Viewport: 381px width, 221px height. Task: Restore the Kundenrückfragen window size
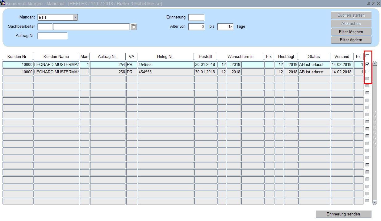point(373,3)
